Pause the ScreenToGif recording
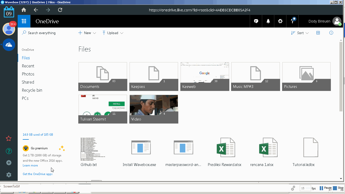 coord(326,188)
